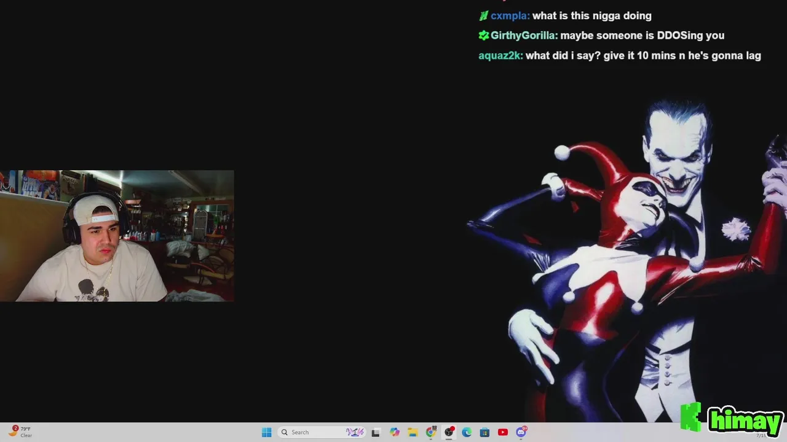
Task: Click the search highlight art in Search box
Action: 355,432
